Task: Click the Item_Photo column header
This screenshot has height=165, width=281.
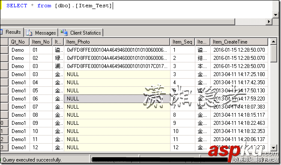Action: tap(117, 42)
